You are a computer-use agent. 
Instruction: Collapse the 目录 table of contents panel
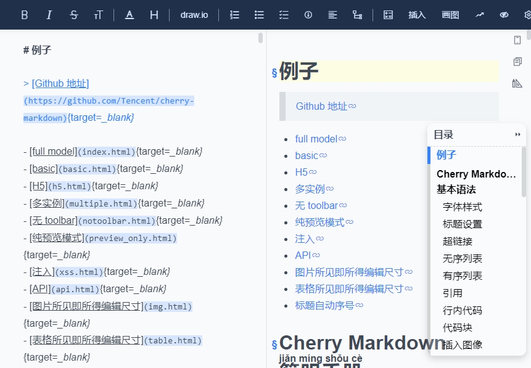pos(517,134)
